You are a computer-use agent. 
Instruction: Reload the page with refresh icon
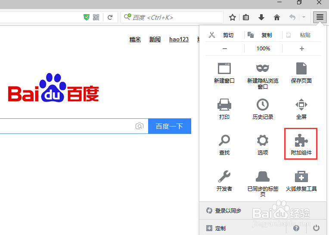110,17
